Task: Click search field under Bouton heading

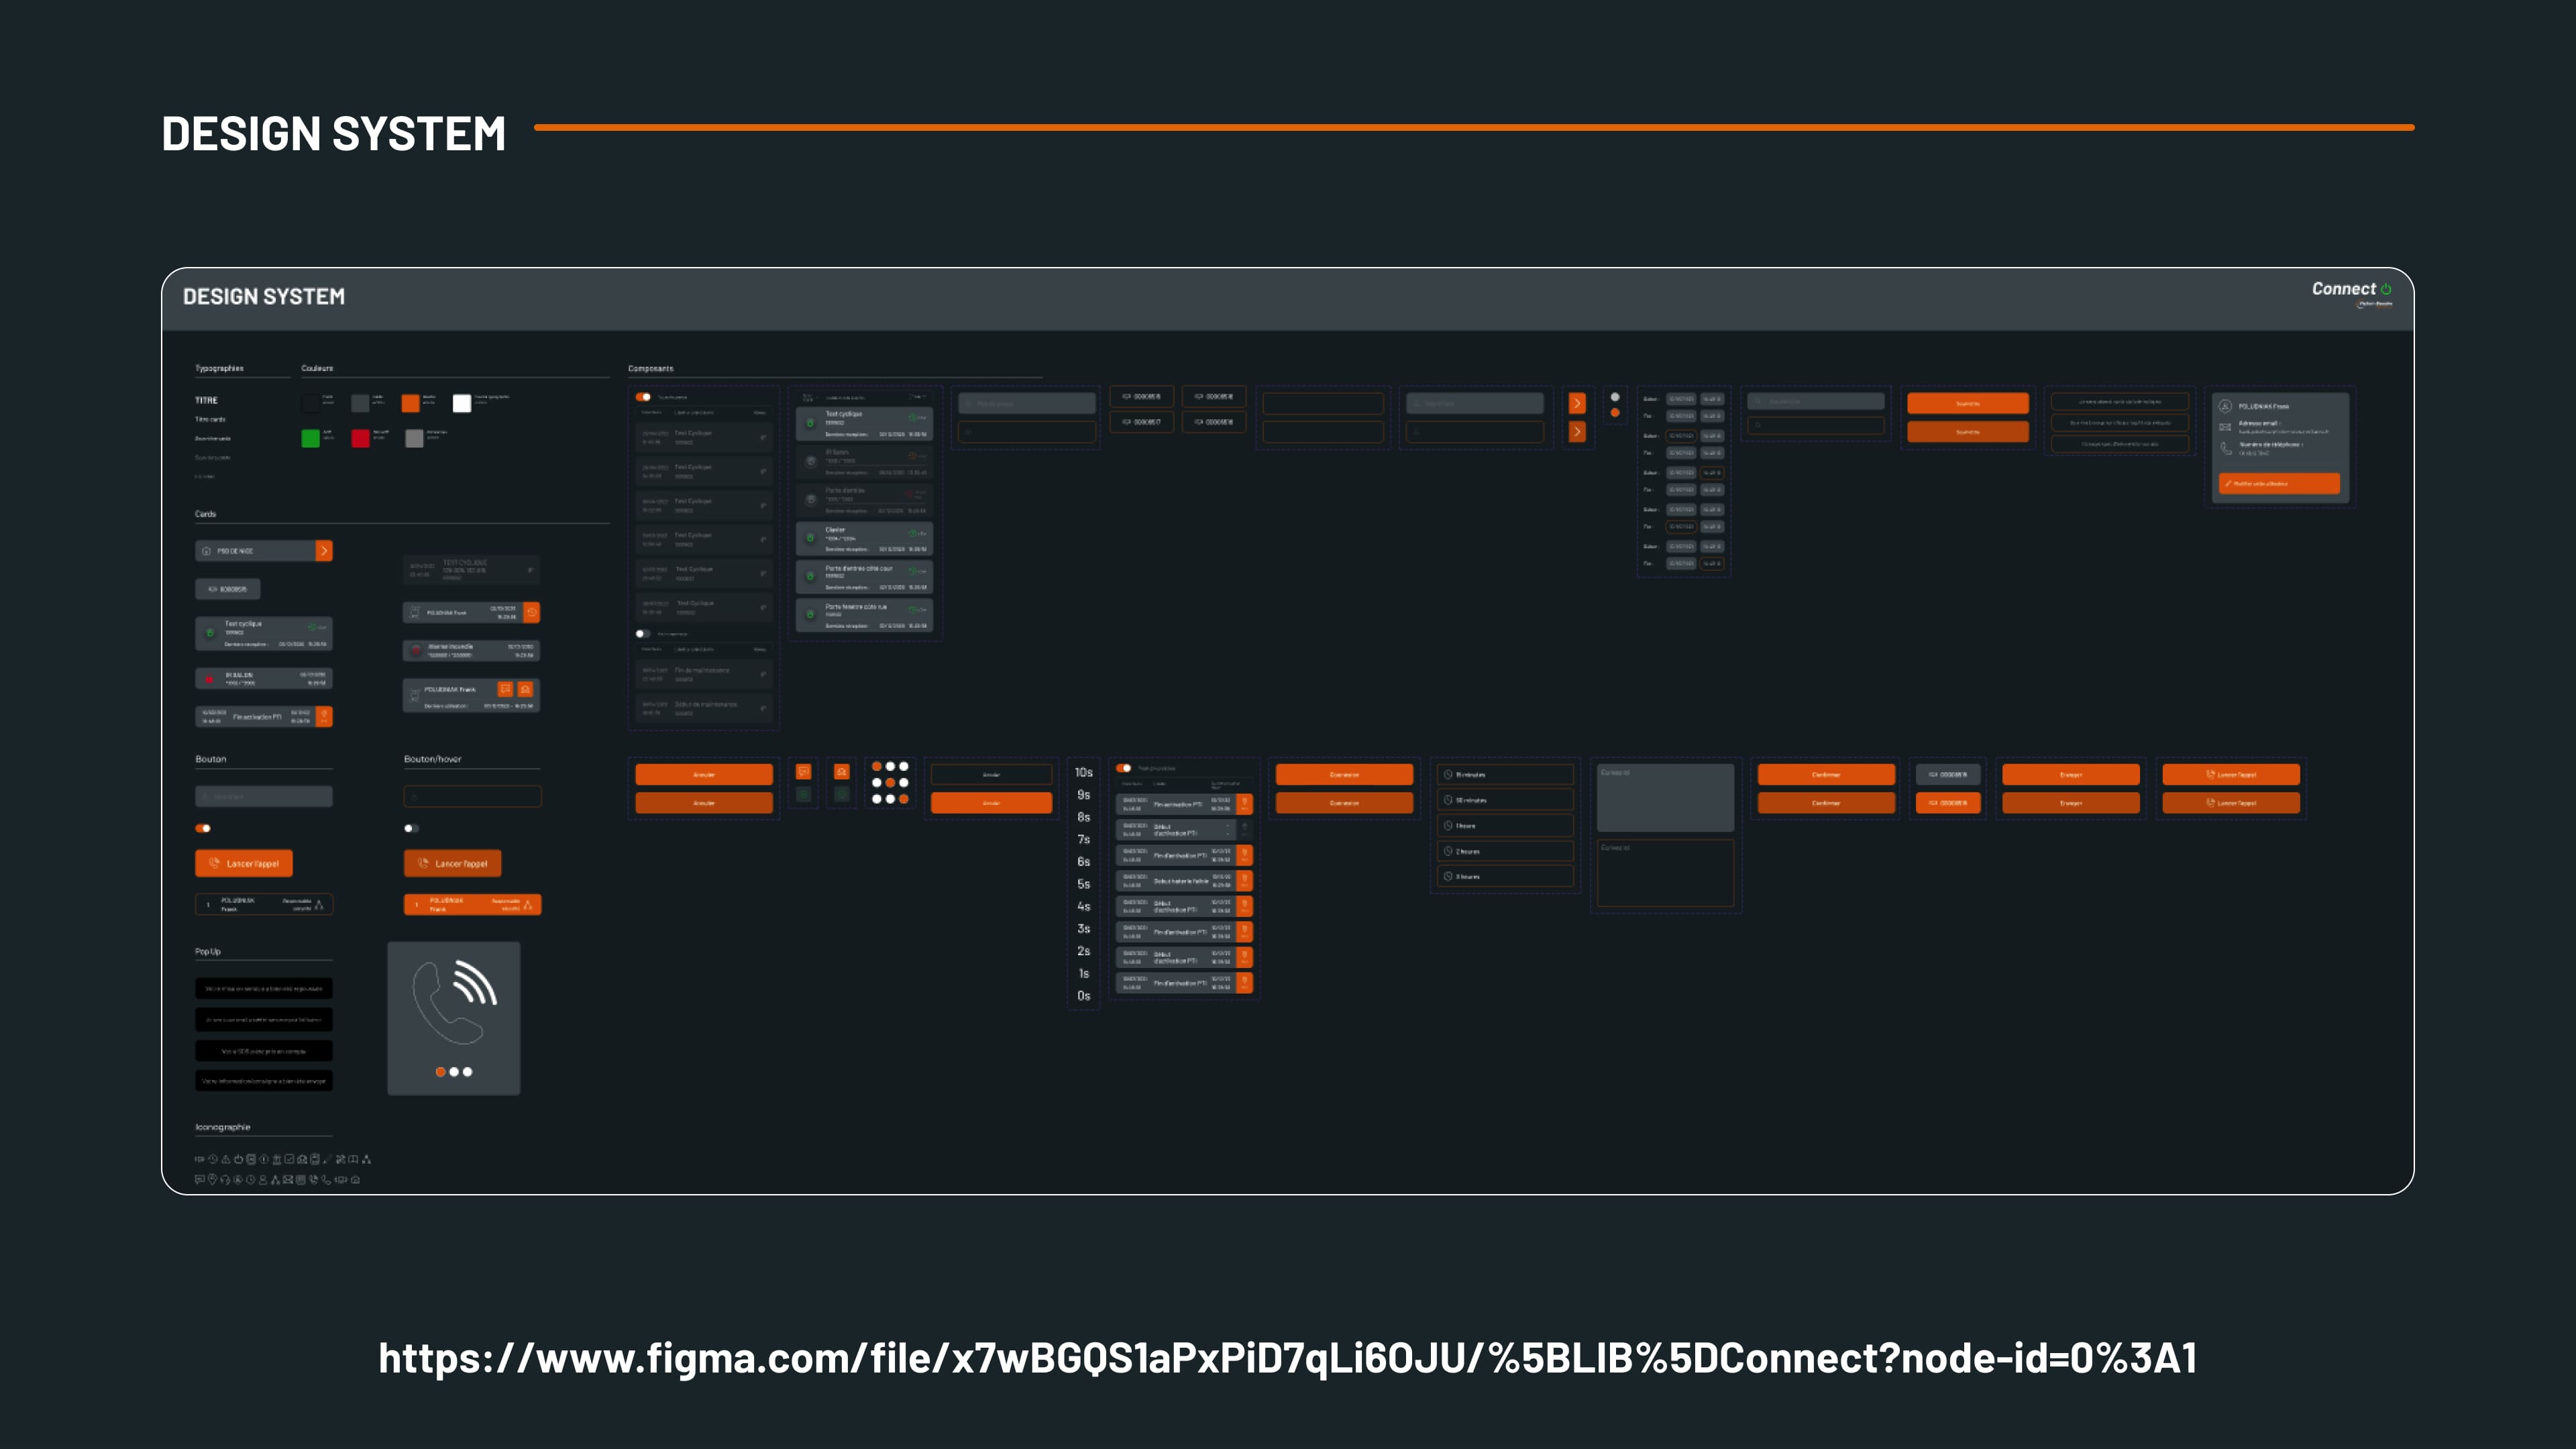Action: click(x=264, y=797)
